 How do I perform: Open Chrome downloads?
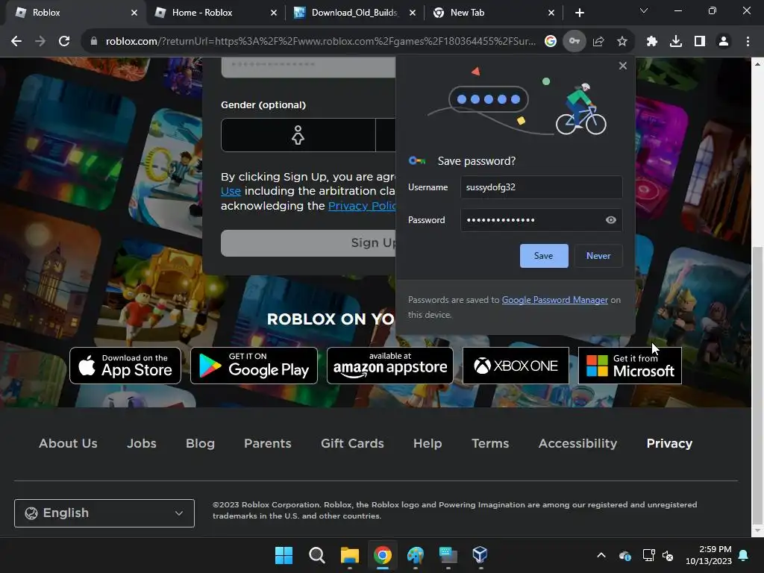pos(676,42)
